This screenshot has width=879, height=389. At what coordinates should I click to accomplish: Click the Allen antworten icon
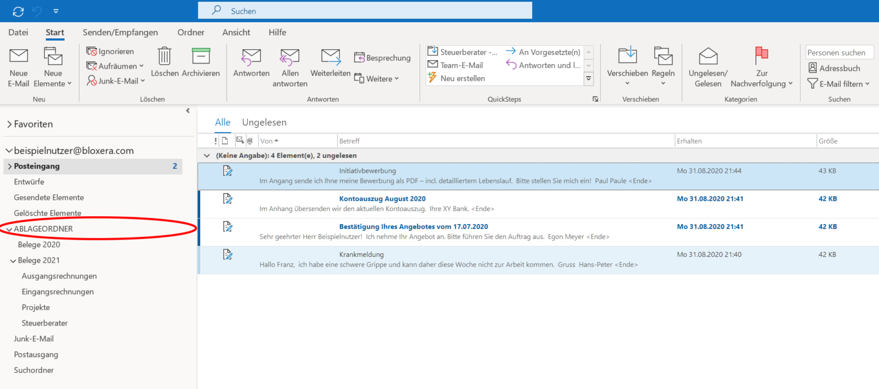[290, 57]
